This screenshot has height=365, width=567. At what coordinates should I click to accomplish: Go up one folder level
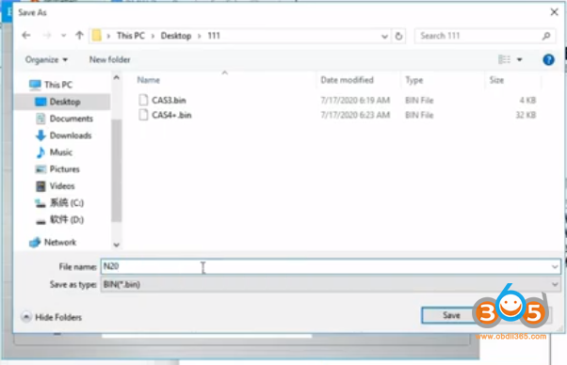[x=79, y=36]
